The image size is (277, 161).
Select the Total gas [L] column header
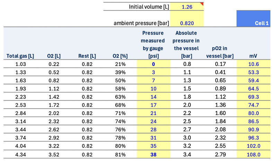[20, 56]
